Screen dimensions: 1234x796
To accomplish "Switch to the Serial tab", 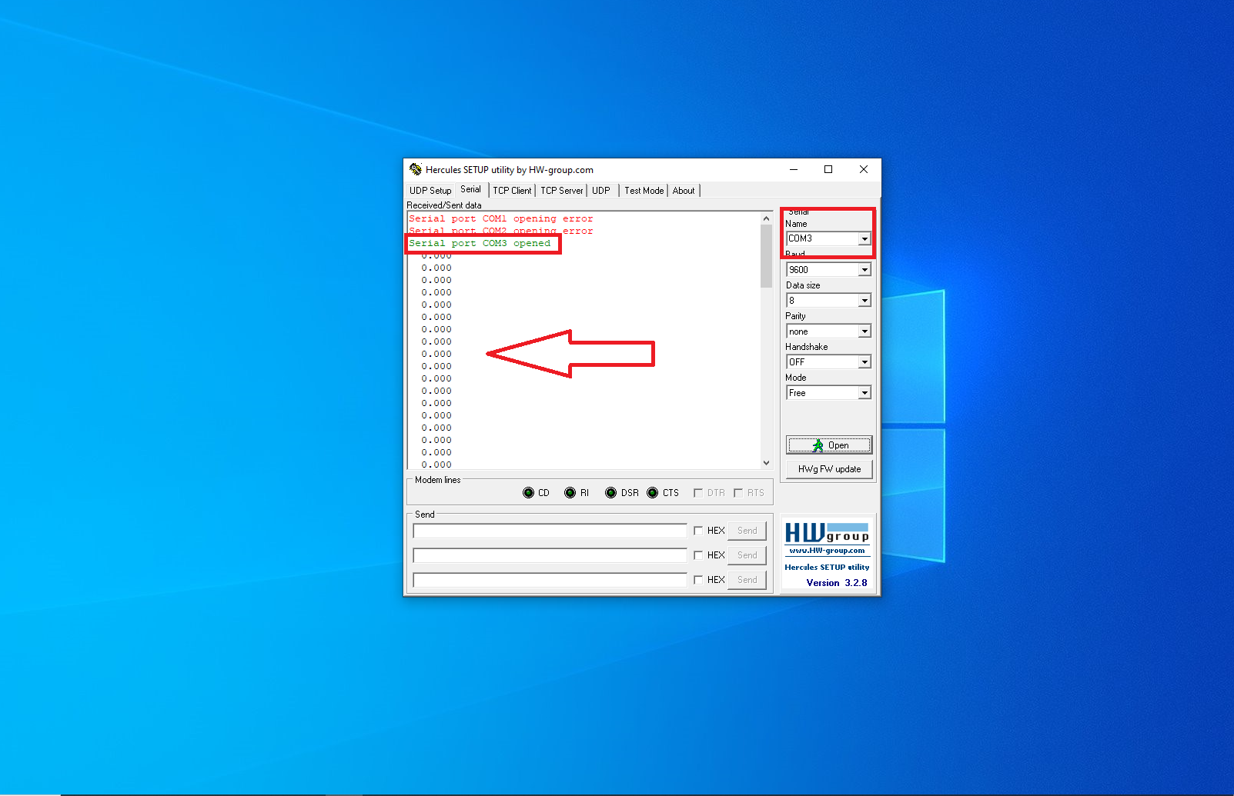I will tap(471, 189).
